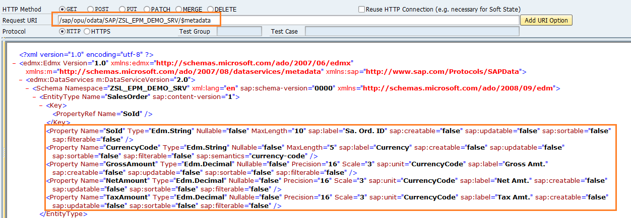The width and height of the screenshot is (631, 218).
Task: Choose the MERGE HTTP method
Action: tap(180, 9)
